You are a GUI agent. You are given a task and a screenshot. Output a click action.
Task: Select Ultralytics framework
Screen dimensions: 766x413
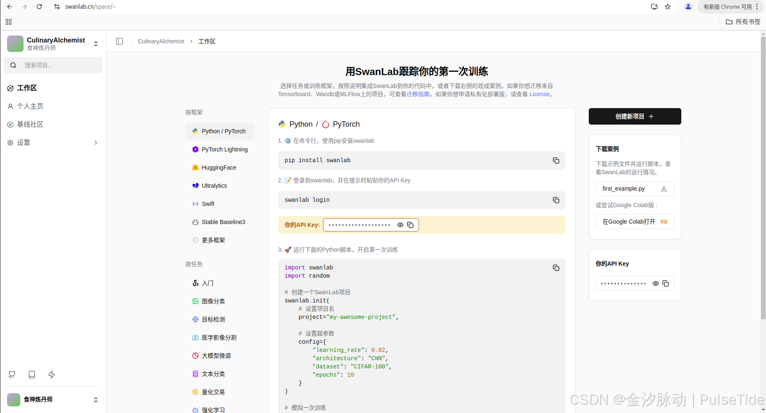[x=220, y=186]
